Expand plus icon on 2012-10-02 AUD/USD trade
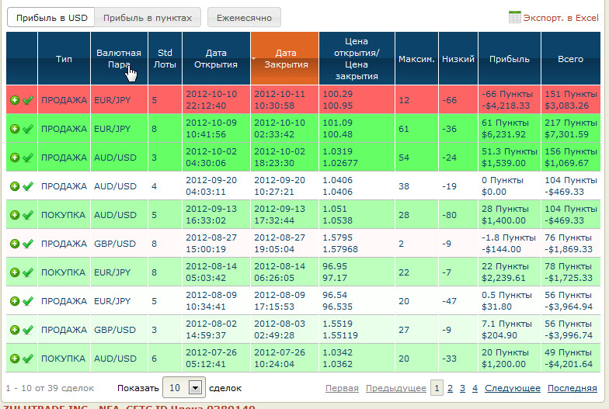The image size is (609, 409). pos(15,158)
